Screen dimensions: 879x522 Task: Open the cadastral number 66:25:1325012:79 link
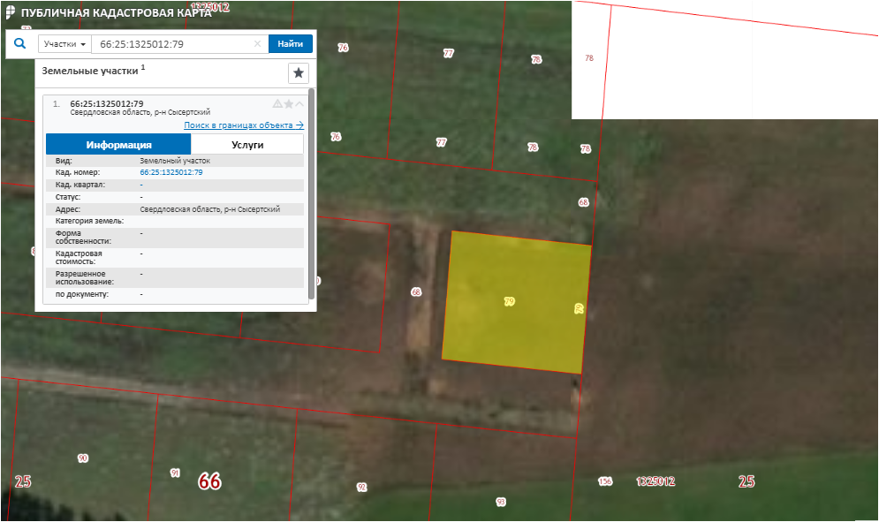tap(171, 172)
